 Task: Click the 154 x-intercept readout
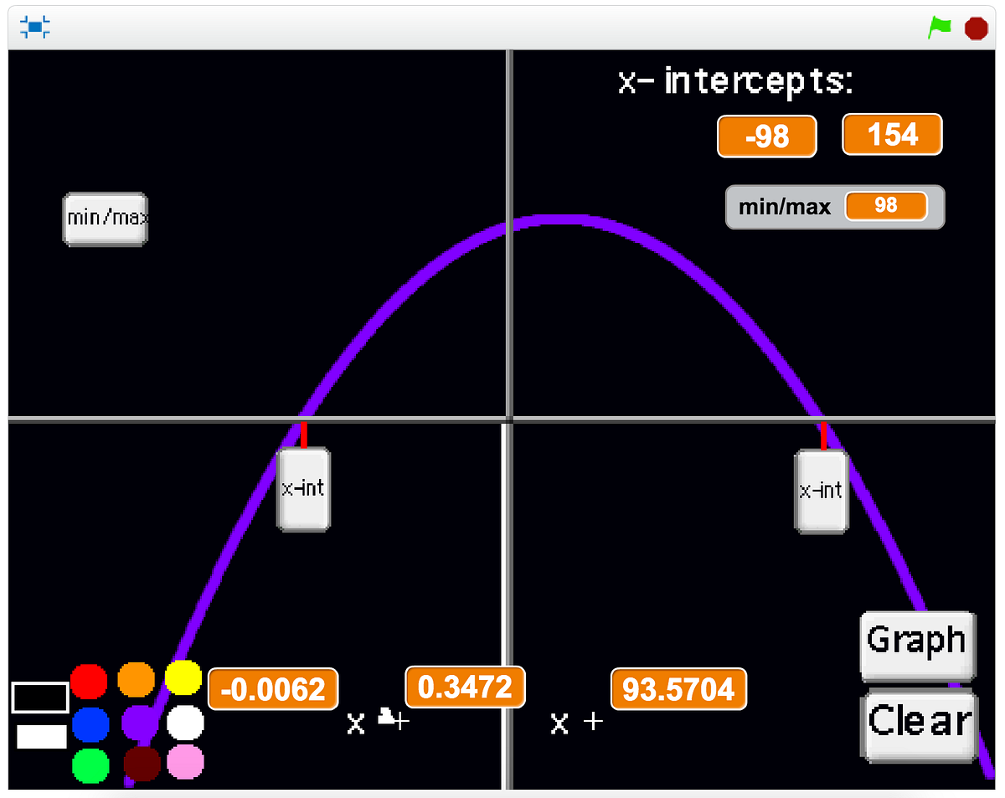coord(892,134)
